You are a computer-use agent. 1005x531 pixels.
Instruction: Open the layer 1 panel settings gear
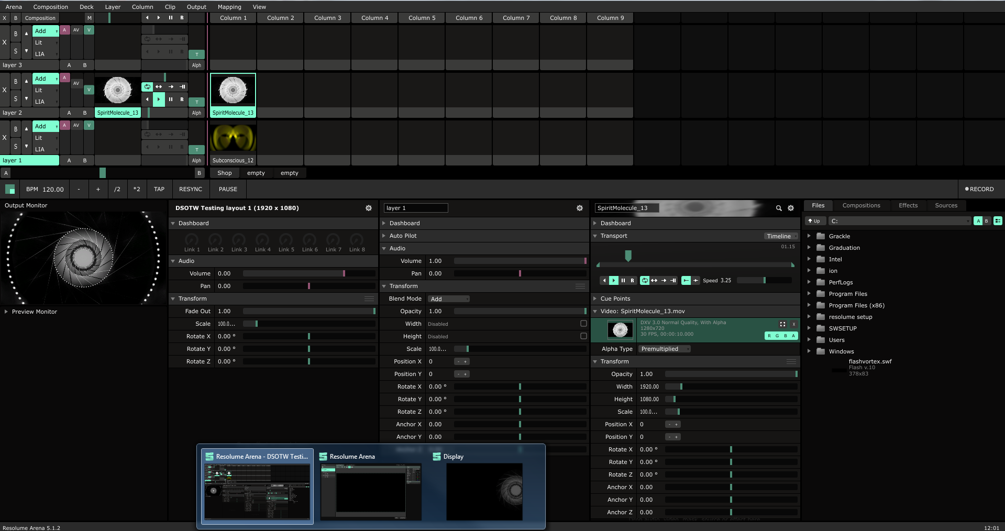580,208
